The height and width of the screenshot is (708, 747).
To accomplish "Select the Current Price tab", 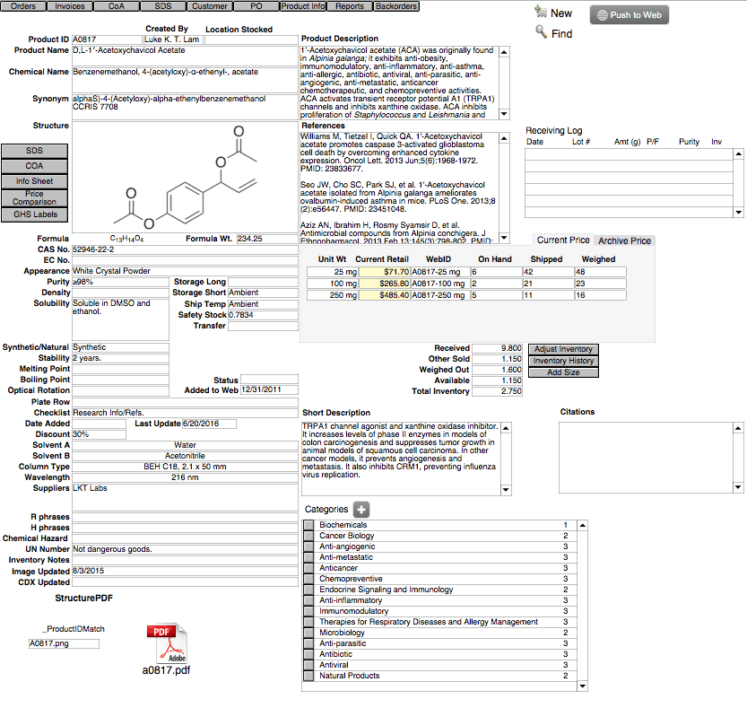I will tap(563, 240).
